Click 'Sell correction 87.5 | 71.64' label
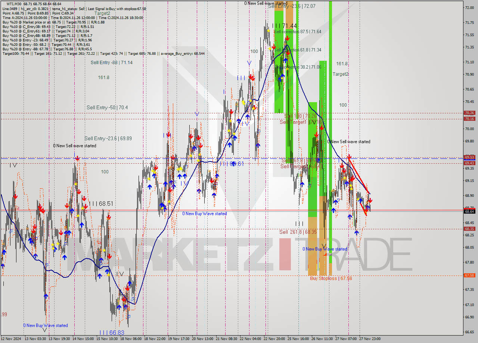The height and width of the screenshot is (343, 478). (298, 32)
